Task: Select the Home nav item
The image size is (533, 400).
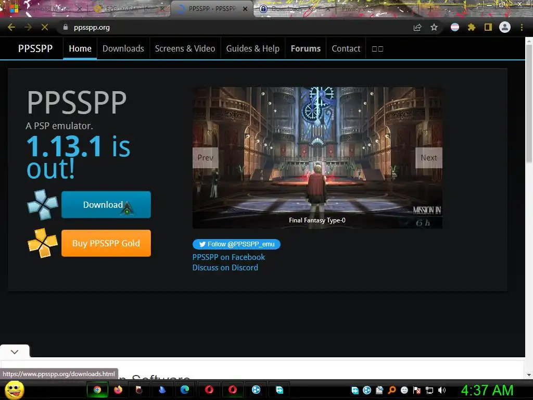Action: pyautogui.click(x=80, y=48)
